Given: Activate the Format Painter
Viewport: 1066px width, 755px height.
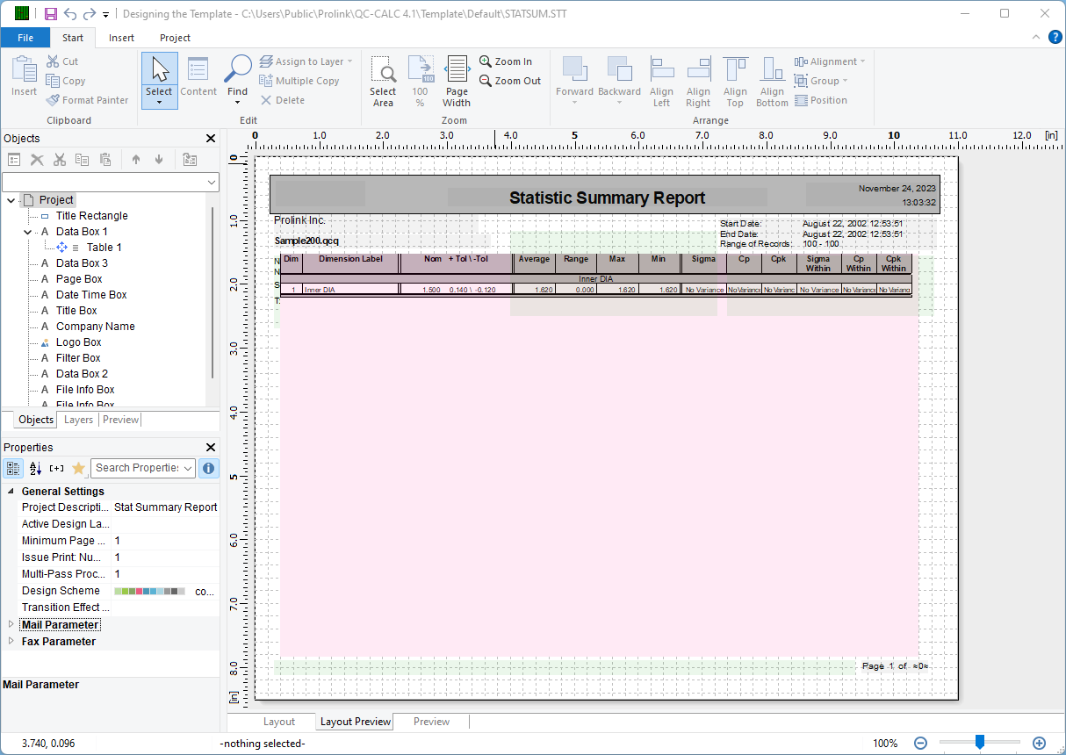Looking at the screenshot, I should [x=88, y=100].
